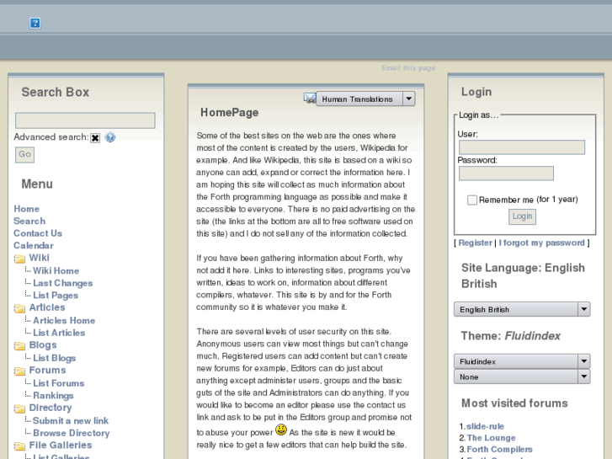The image size is (612, 459).
Task: Click the Blogs folder icon
Action: [19, 345]
